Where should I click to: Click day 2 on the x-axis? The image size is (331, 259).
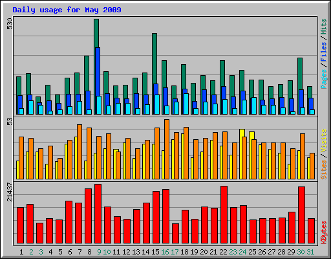(31, 252)
